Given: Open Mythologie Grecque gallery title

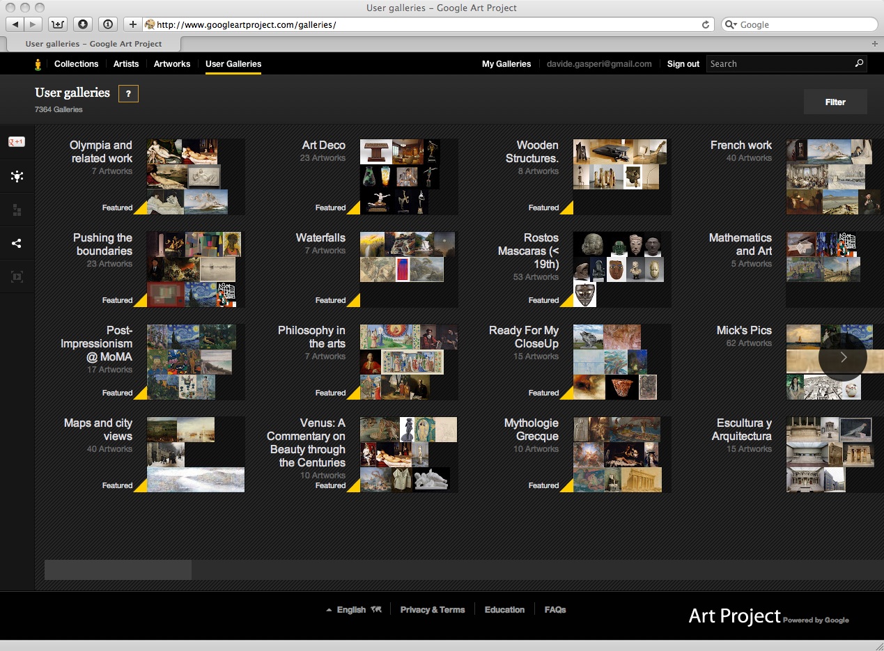Looking at the screenshot, I should click(531, 430).
